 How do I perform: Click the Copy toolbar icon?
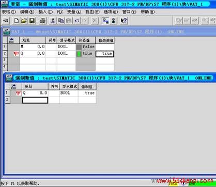61,21
